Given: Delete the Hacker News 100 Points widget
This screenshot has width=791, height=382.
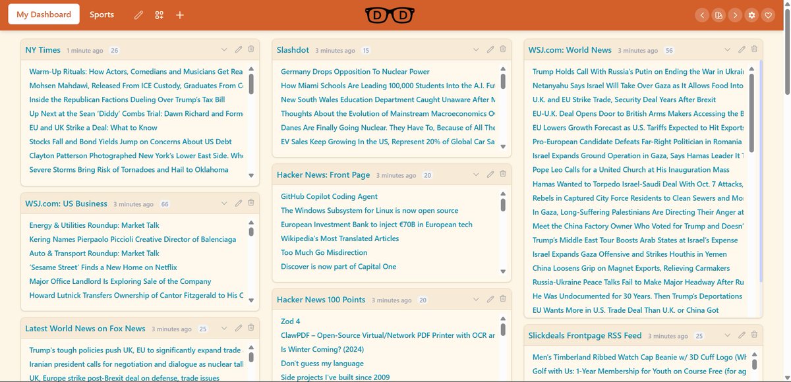Looking at the screenshot, I should click(x=503, y=299).
